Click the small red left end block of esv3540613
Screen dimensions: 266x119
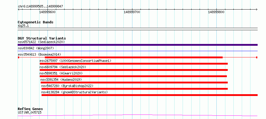point(19,57)
